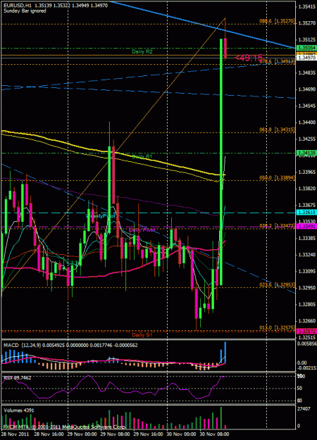The image size is (317, 440).
Task: Click the 1.34255 price axis value
Action: (x=307, y=139)
